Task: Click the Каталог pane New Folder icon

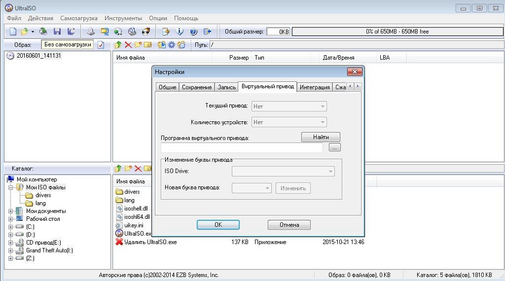Action: [x=128, y=168]
